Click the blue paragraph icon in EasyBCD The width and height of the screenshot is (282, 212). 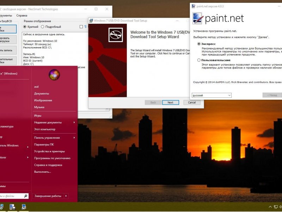click(x=85, y=27)
